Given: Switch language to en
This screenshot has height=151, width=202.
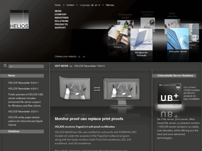Looking at the screenshot, I should [96, 5].
